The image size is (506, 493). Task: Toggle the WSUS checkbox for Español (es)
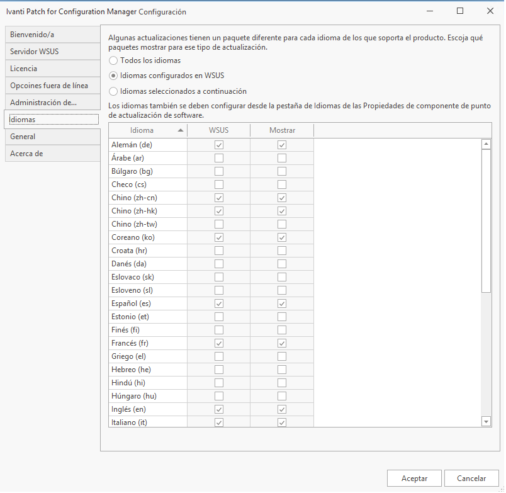coord(219,303)
